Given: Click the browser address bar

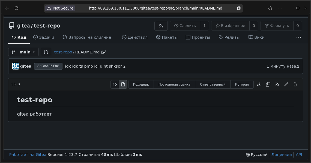Looking at the screenshot, I should [x=155, y=8].
